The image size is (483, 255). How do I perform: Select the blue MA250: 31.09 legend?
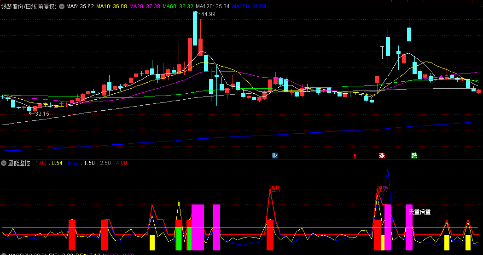point(249,6)
